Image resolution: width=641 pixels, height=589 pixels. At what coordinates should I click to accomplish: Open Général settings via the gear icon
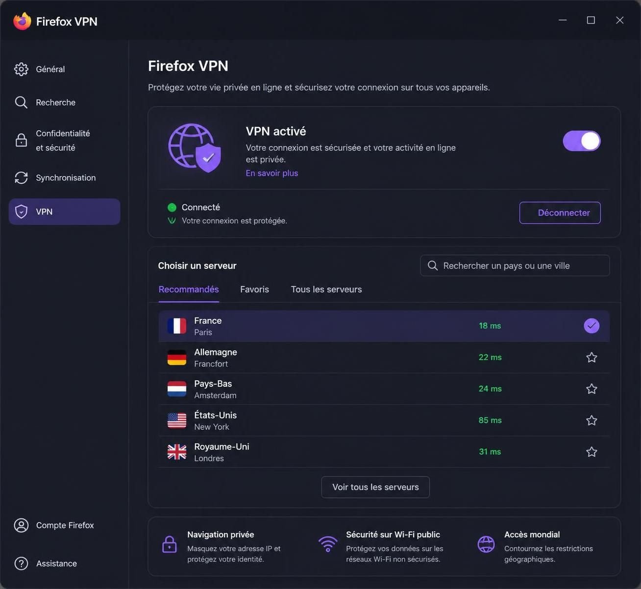[x=21, y=69]
